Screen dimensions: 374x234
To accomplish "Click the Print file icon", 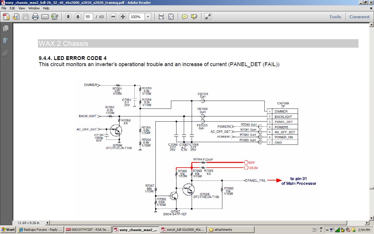I will [35, 17].
